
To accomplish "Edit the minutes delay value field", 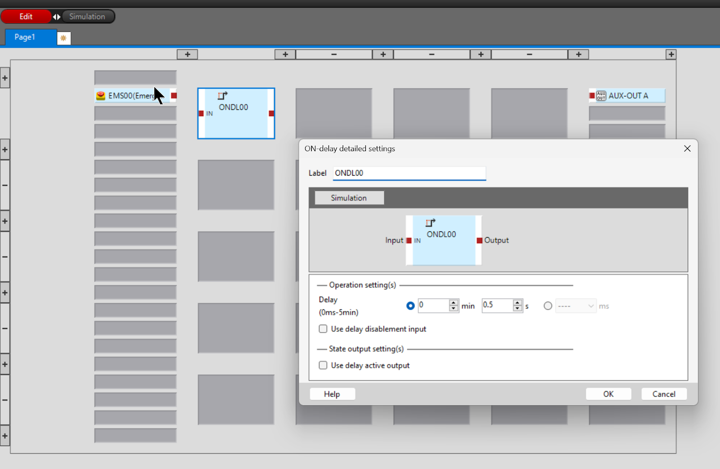I will point(433,306).
